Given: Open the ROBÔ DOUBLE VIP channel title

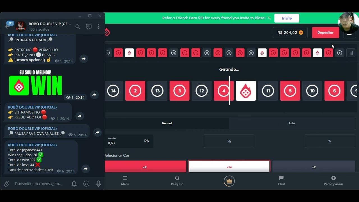Looking at the screenshot, I should pyautogui.click(x=50, y=24).
